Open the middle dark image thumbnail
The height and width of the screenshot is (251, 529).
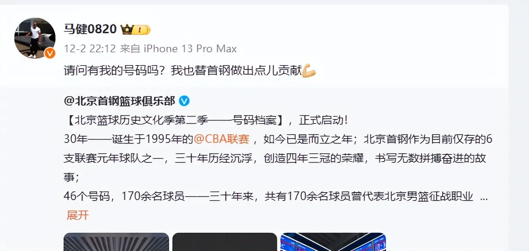225,242
